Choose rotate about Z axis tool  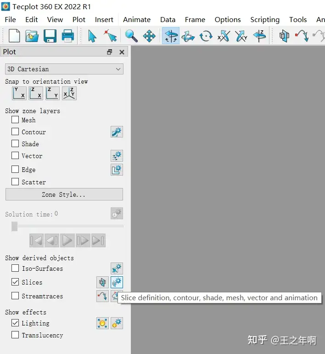259,36
